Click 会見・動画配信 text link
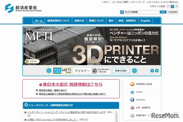This screenshot has width=183, height=122. (143, 107)
